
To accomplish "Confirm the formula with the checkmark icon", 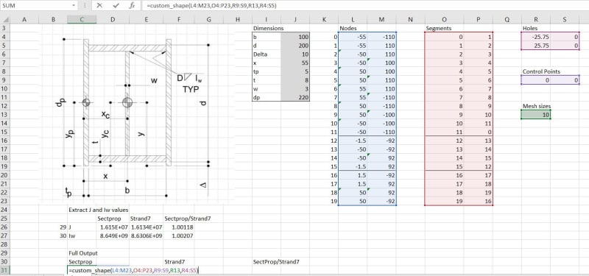I will [116, 6].
